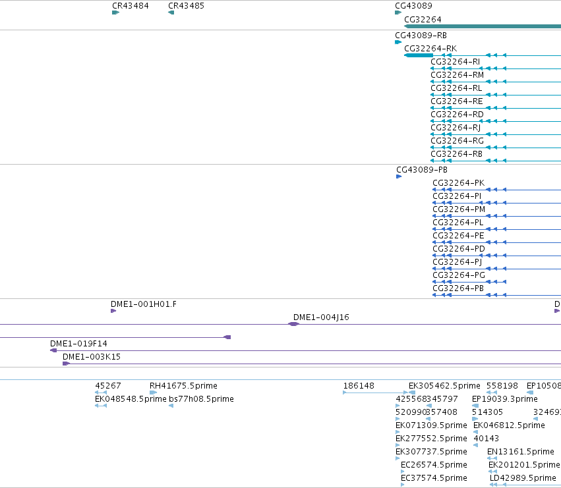Select EST LD42989.5prime
This screenshot has width=561, height=488.
pyautogui.click(x=525, y=485)
